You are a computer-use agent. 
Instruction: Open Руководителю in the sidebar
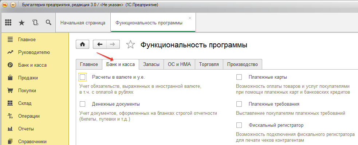click(x=34, y=52)
